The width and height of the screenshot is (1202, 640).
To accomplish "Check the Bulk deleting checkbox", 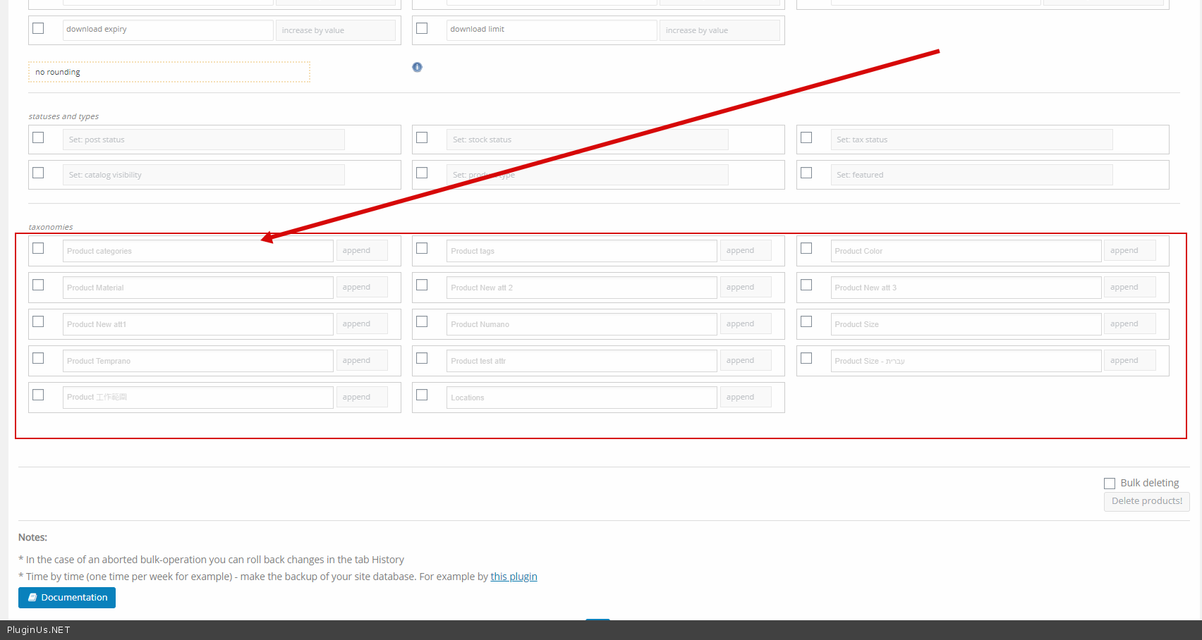I will pyautogui.click(x=1110, y=484).
